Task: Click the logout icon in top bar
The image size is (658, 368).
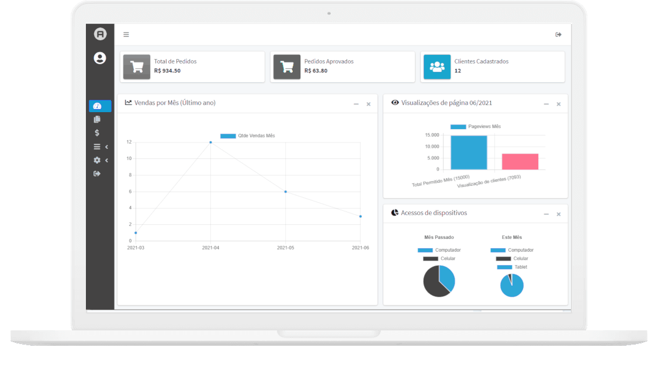Action: click(558, 34)
